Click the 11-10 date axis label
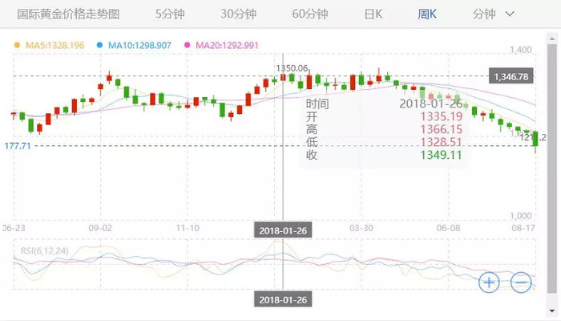This screenshot has height=321, width=561. point(188,228)
